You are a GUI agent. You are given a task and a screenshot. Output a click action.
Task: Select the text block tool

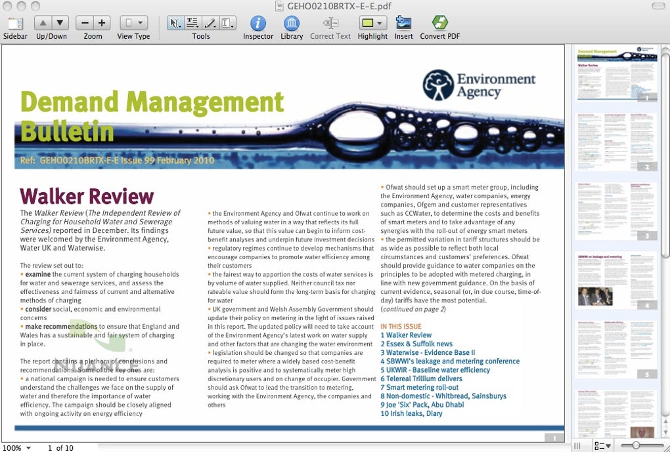click(192, 23)
